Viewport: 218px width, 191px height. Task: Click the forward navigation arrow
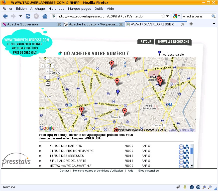click(x=13, y=16)
